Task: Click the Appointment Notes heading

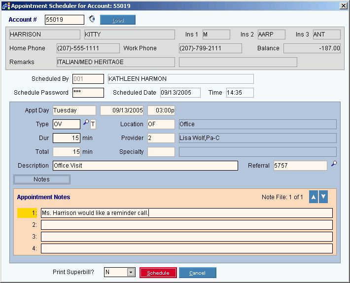Action: tap(43, 197)
